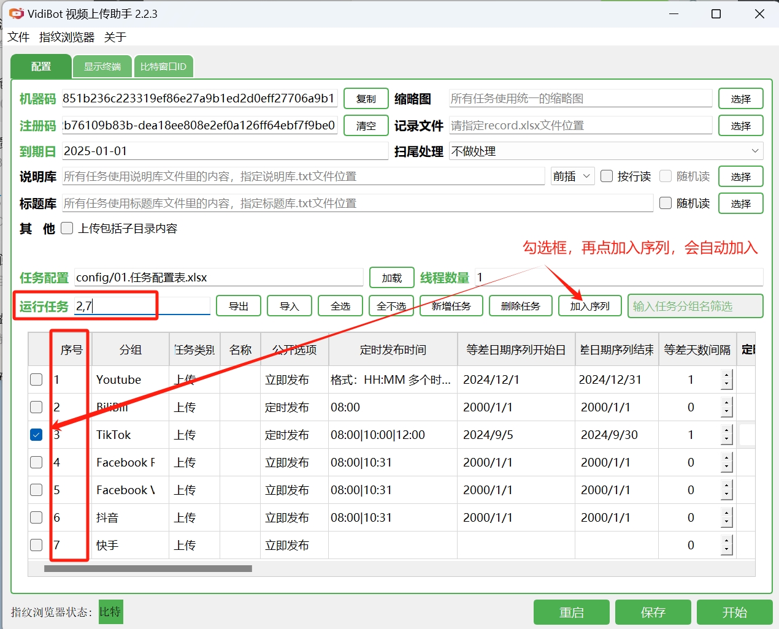This screenshot has height=629, width=779.
Task: Switch to the 显示终端 tab
Action: pos(102,67)
